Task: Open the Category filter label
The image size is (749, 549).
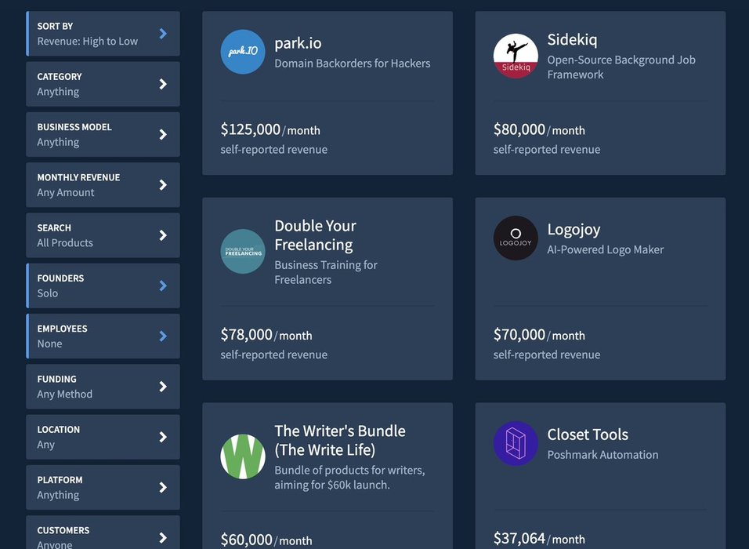Action: click(60, 77)
